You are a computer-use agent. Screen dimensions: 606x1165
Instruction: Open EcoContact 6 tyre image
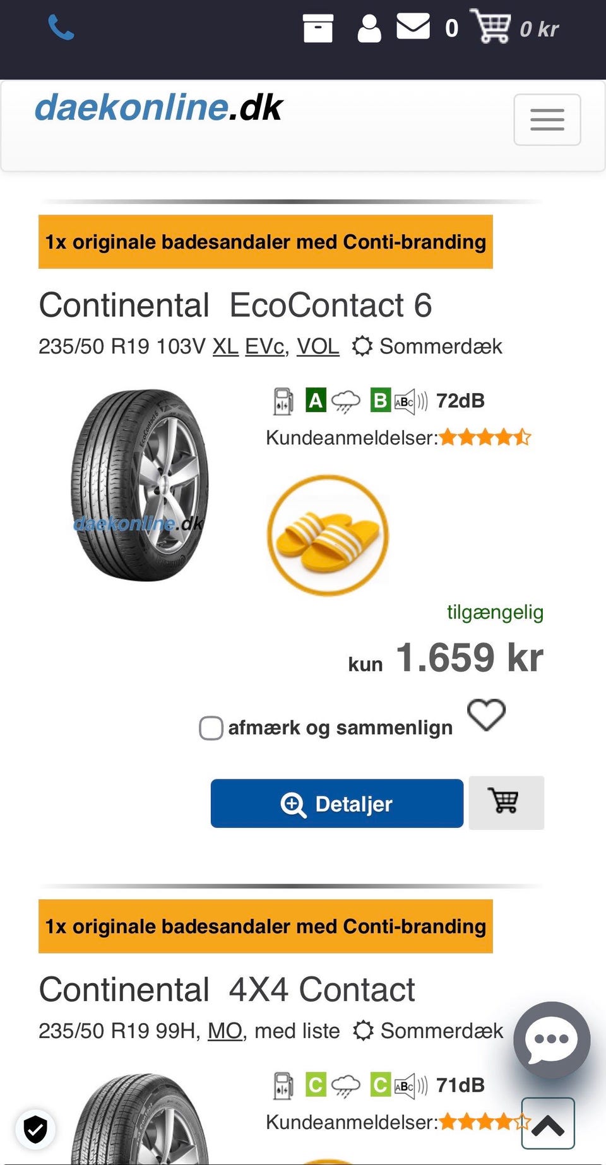pyautogui.click(x=140, y=485)
